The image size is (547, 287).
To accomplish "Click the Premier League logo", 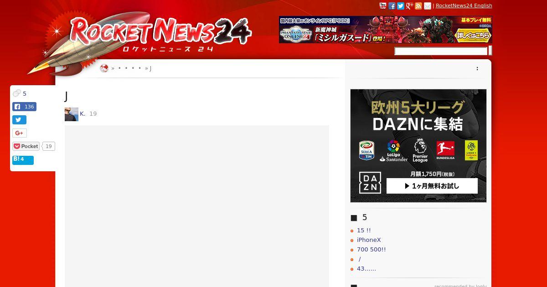I will (x=420, y=150).
